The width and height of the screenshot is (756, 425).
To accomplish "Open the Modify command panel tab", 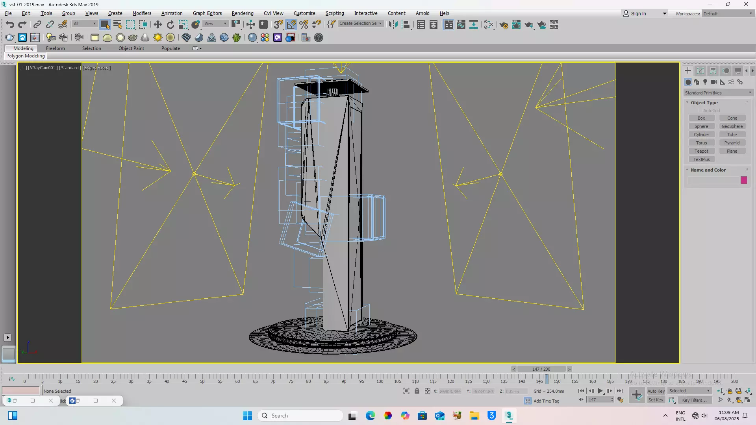I will pyautogui.click(x=700, y=71).
